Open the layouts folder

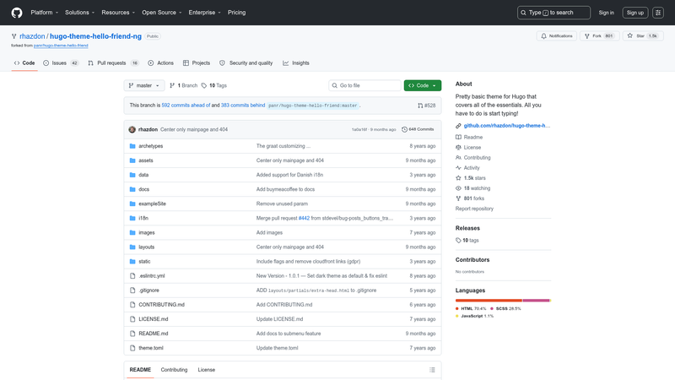146,247
